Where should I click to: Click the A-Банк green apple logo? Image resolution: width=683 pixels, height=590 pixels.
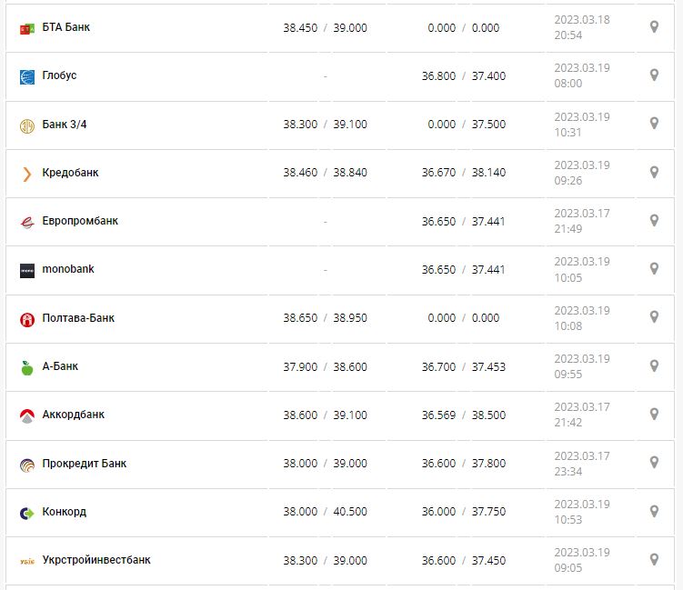click(x=26, y=367)
